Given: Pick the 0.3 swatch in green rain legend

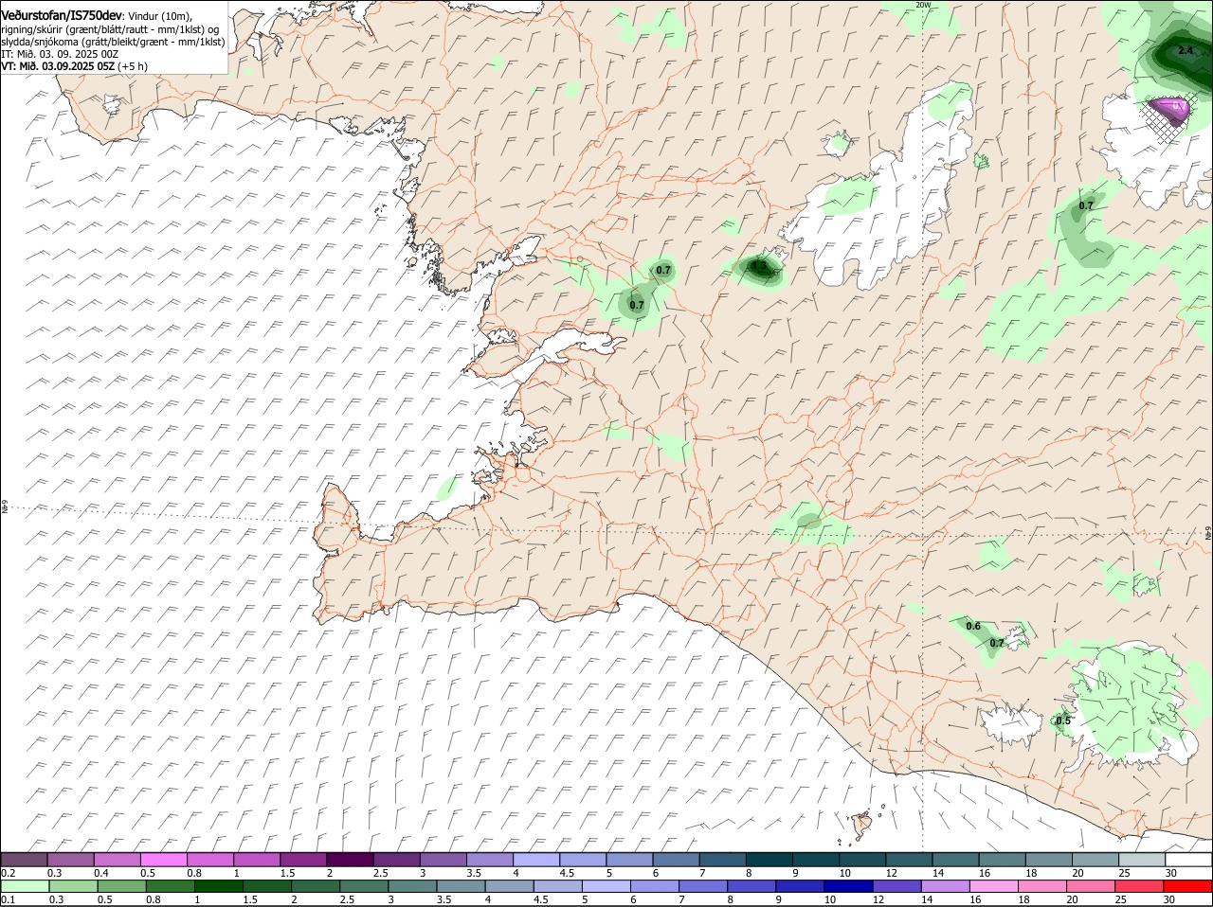Looking at the screenshot, I should point(73,886).
